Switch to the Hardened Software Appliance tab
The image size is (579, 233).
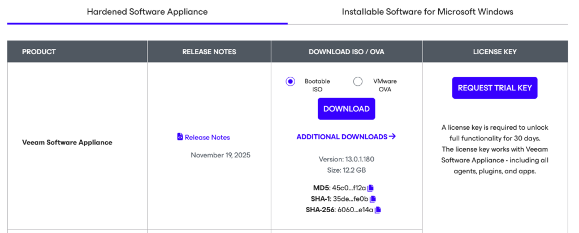point(147,12)
